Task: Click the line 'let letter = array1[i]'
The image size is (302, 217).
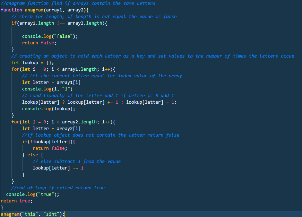Action: point(51,83)
